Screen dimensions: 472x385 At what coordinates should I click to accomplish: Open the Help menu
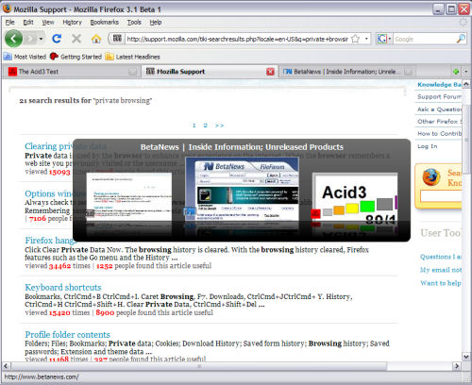156,23
